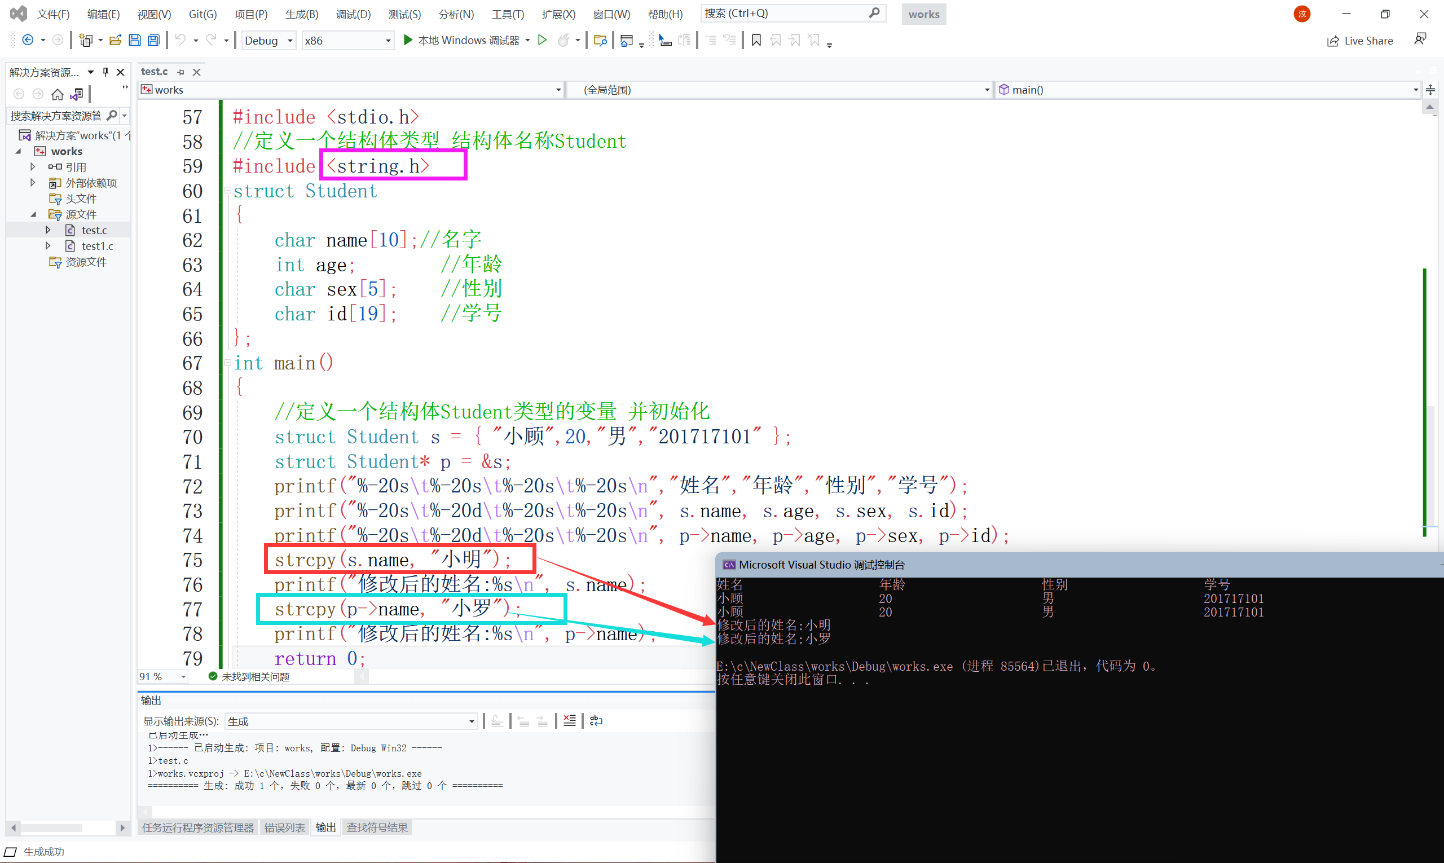The image size is (1444, 863).
Task: Start without debugging using hollow play icon
Action: pyautogui.click(x=542, y=40)
